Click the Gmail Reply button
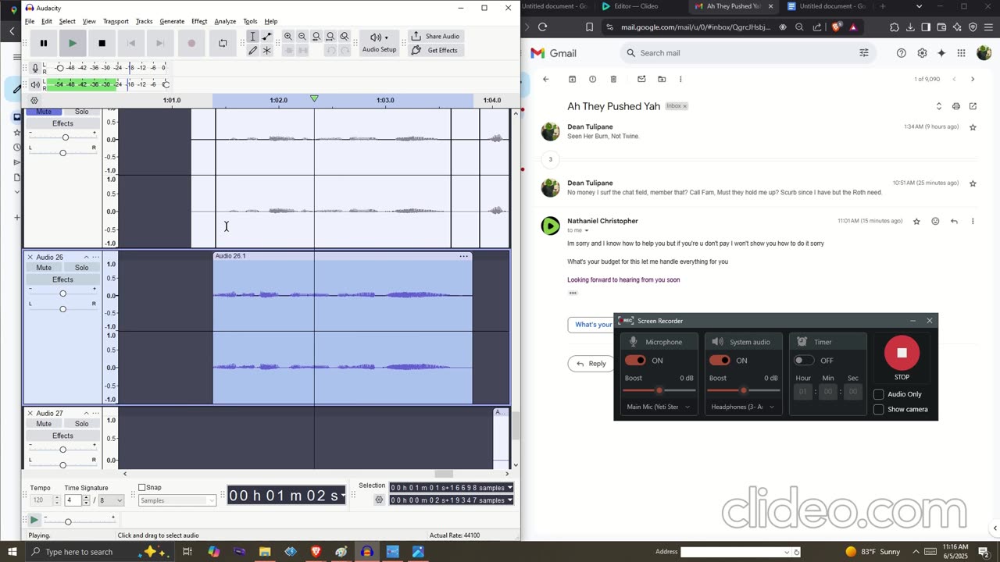This screenshot has height=562, width=1000. point(591,364)
